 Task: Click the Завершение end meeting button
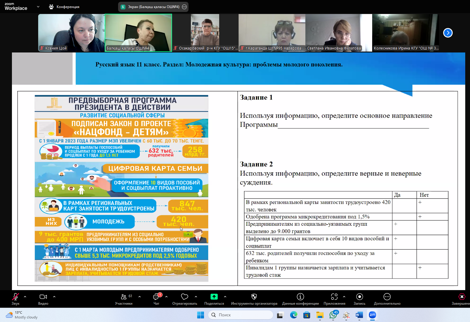point(462,299)
